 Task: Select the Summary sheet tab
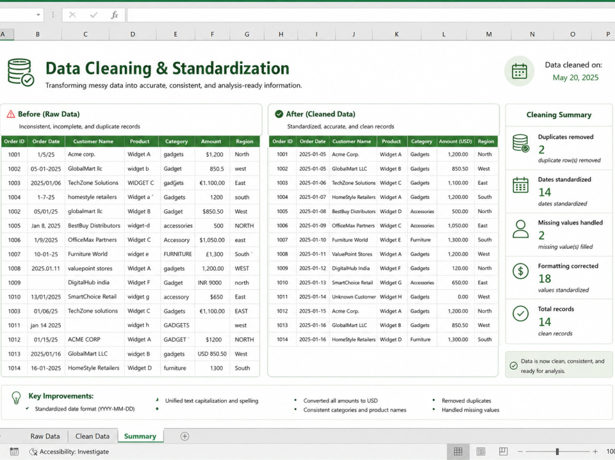(140, 436)
